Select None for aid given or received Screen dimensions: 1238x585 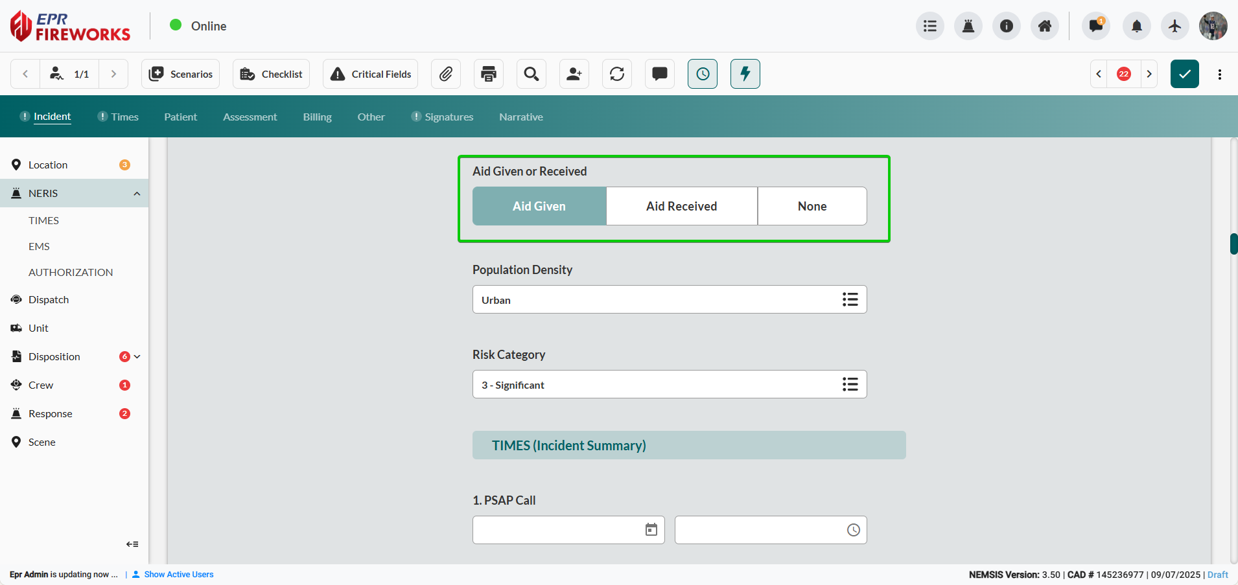812,206
